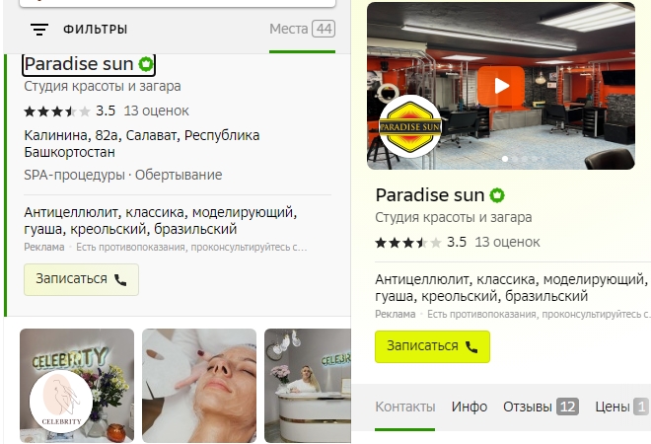
Task: Open the Отзывы tab
Action: click(x=541, y=407)
